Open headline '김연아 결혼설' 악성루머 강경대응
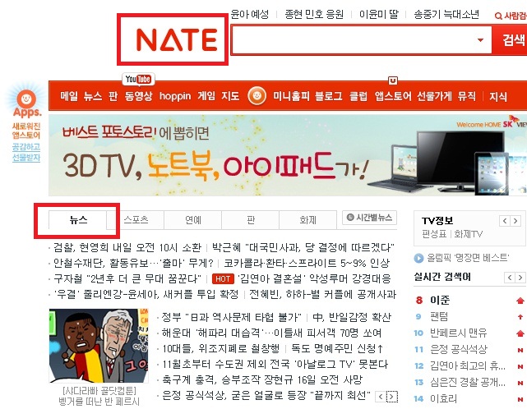 click(x=314, y=278)
